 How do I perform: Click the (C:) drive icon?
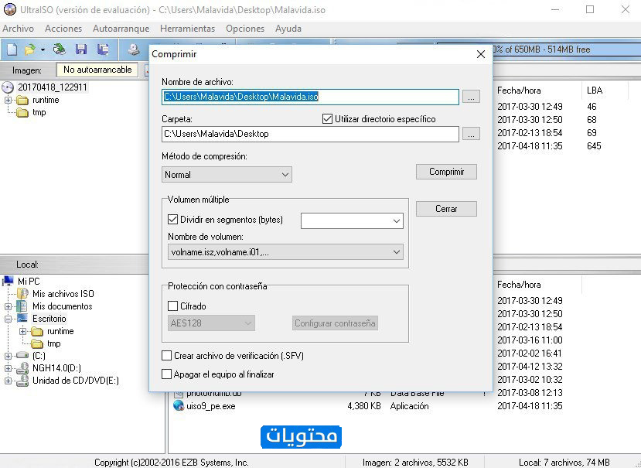(22, 356)
